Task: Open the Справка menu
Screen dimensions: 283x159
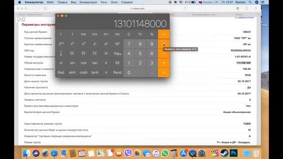Action: 127,2
